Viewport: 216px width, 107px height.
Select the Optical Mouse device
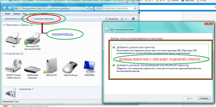70,69
